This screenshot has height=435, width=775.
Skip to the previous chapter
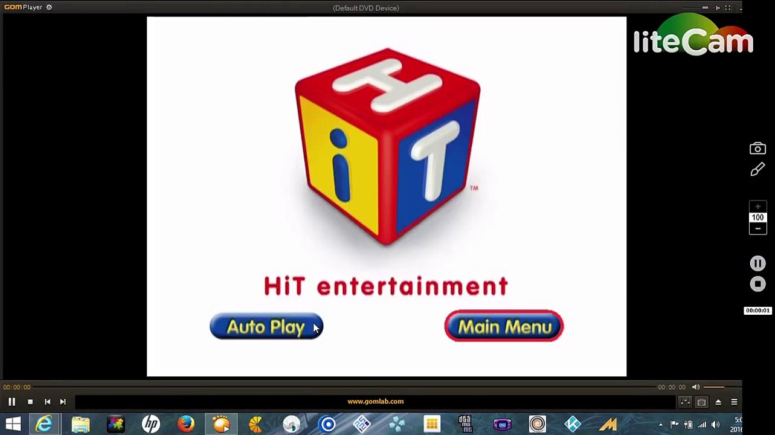point(47,402)
